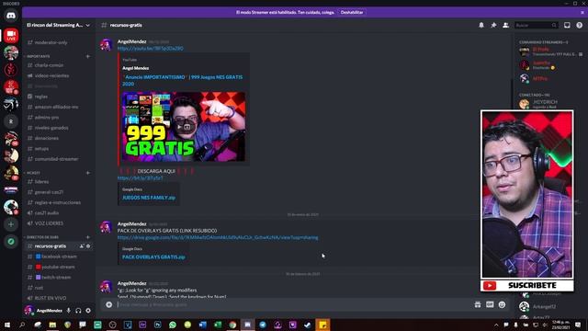Image resolution: width=588 pixels, height=331 pixels.
Task: Mute microphone in user panel
Action: [x=69, y=311]
